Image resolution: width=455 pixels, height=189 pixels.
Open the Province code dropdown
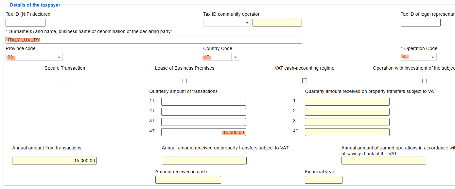[59, 57]
